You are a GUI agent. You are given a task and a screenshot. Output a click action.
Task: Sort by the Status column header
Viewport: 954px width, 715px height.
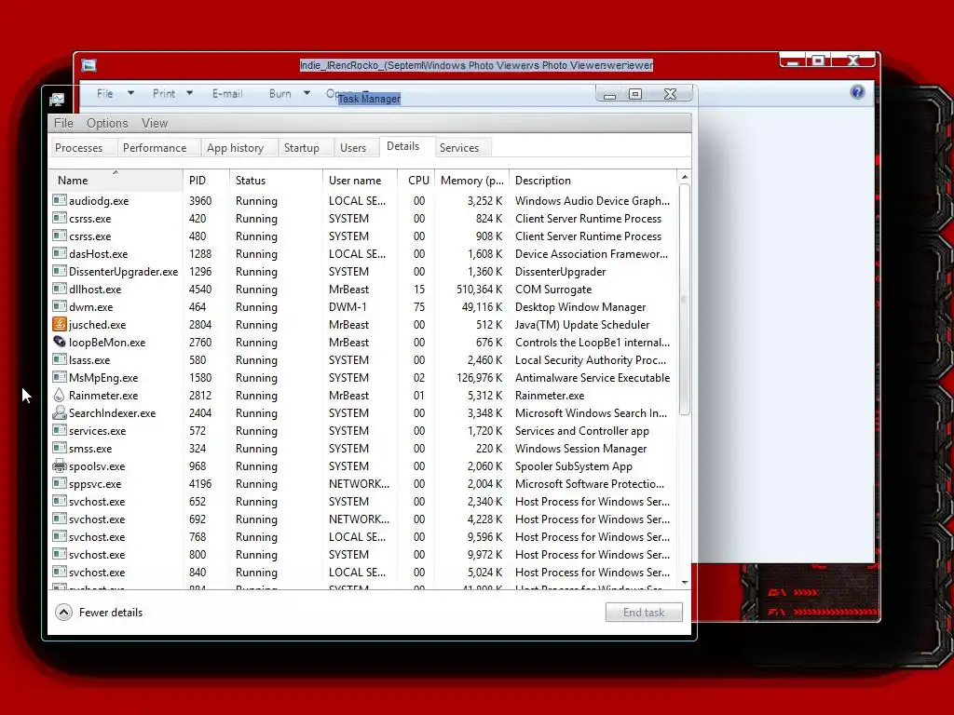click(x=276, y=180)
